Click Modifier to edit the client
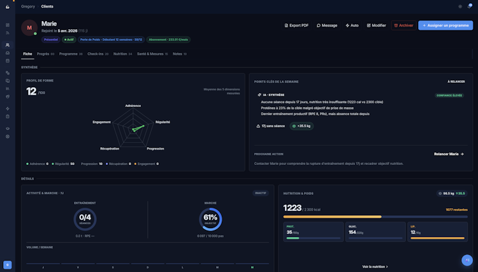The height and width of the screenshot is (272, 478). (x=376, y=25)
